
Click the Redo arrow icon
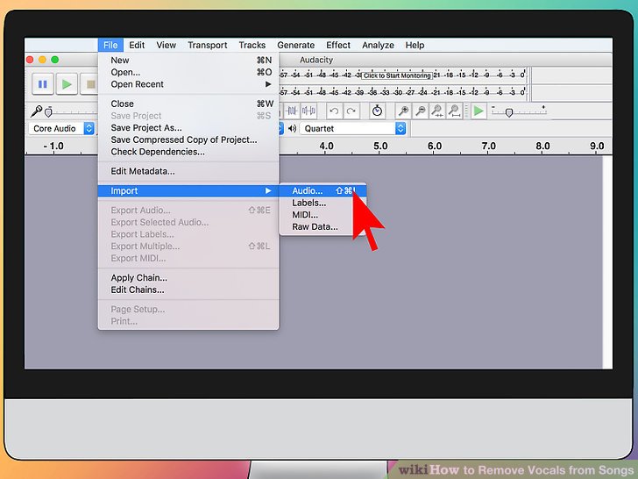(x=351, y=111)
